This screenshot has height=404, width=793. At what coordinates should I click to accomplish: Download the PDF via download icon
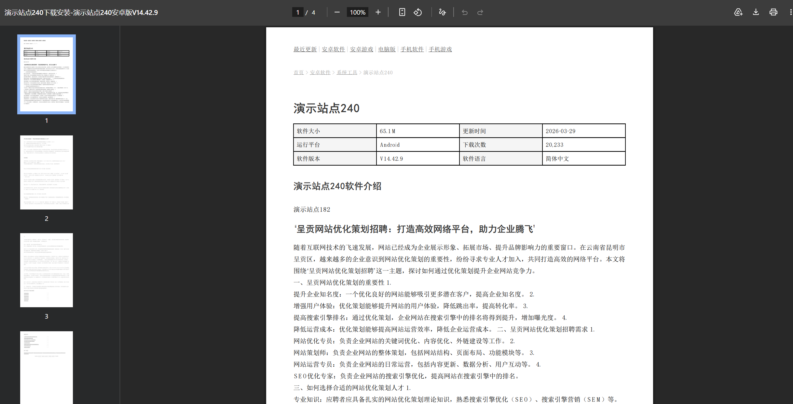point(756,12)
